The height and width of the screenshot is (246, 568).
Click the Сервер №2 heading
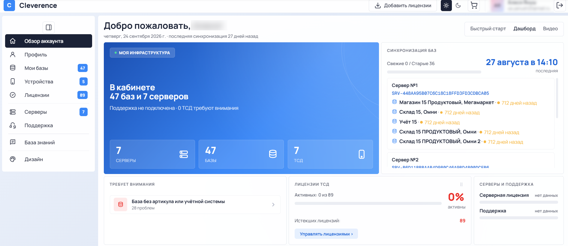click(405, 160)
